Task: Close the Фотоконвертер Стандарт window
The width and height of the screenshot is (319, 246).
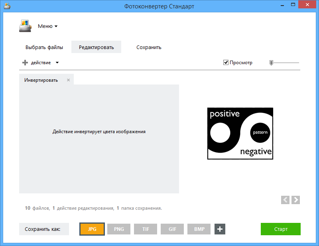Action: click(x=307, y=4)
